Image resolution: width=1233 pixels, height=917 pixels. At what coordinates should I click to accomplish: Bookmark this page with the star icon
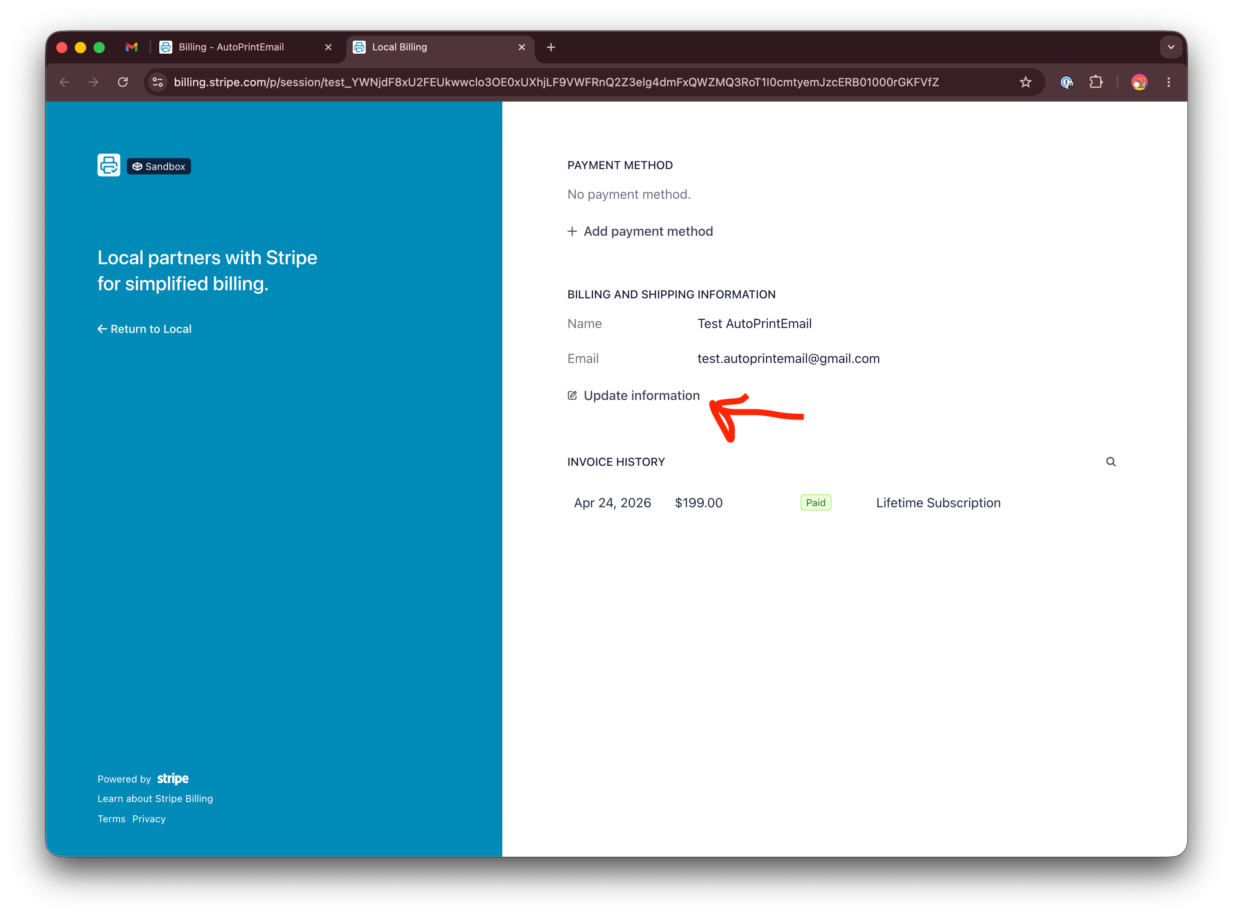tap(1025, 82)
